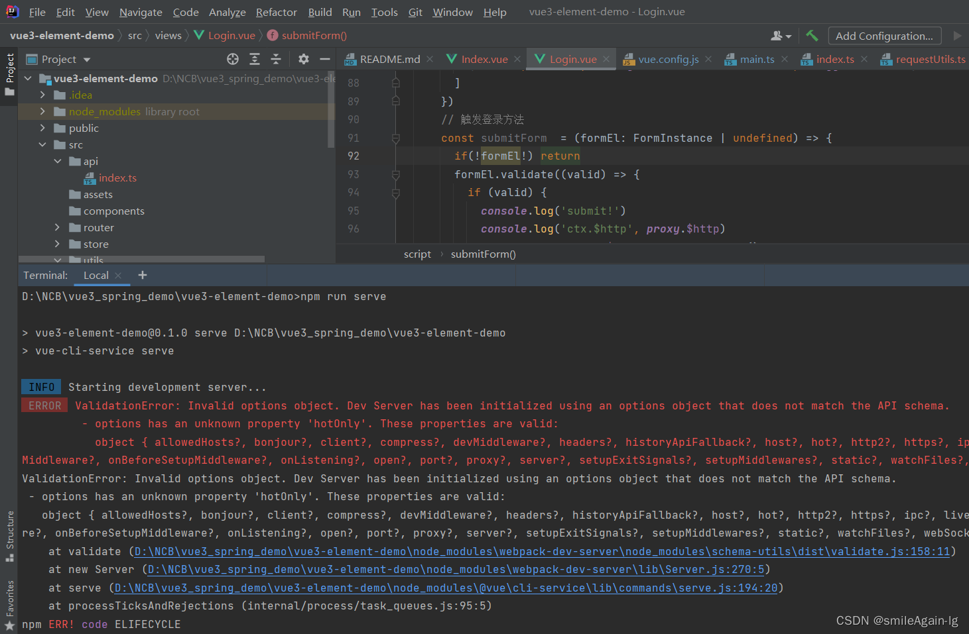This screenshot has width=969, height=634.
Task: Select Opened File with the crosshair locate icon
Action: tap(232, 59)
